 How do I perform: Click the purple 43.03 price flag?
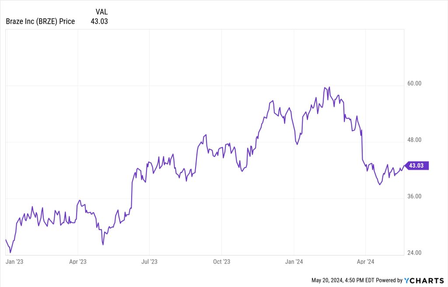point(417,165)
